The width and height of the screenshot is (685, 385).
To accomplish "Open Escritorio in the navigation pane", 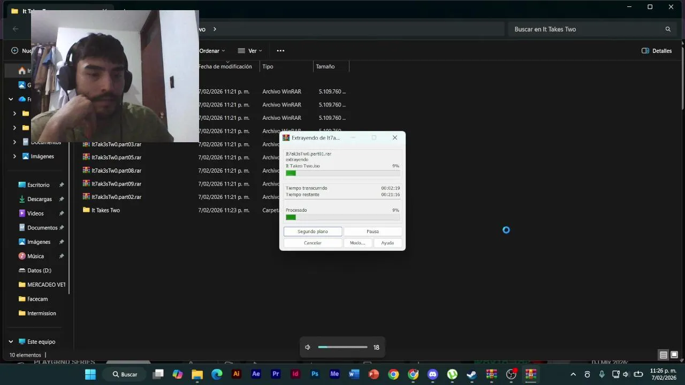I will [x=39, y=185].
